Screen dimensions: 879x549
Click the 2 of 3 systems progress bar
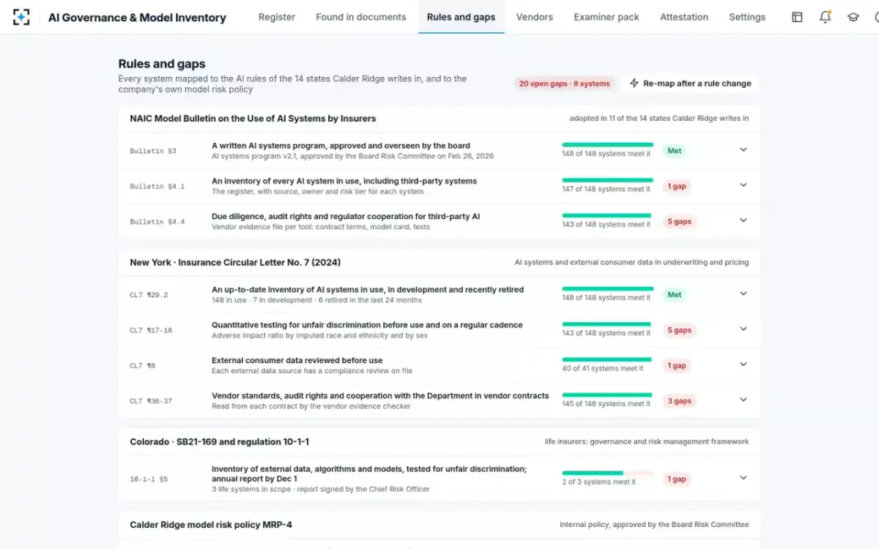(608, 473)
